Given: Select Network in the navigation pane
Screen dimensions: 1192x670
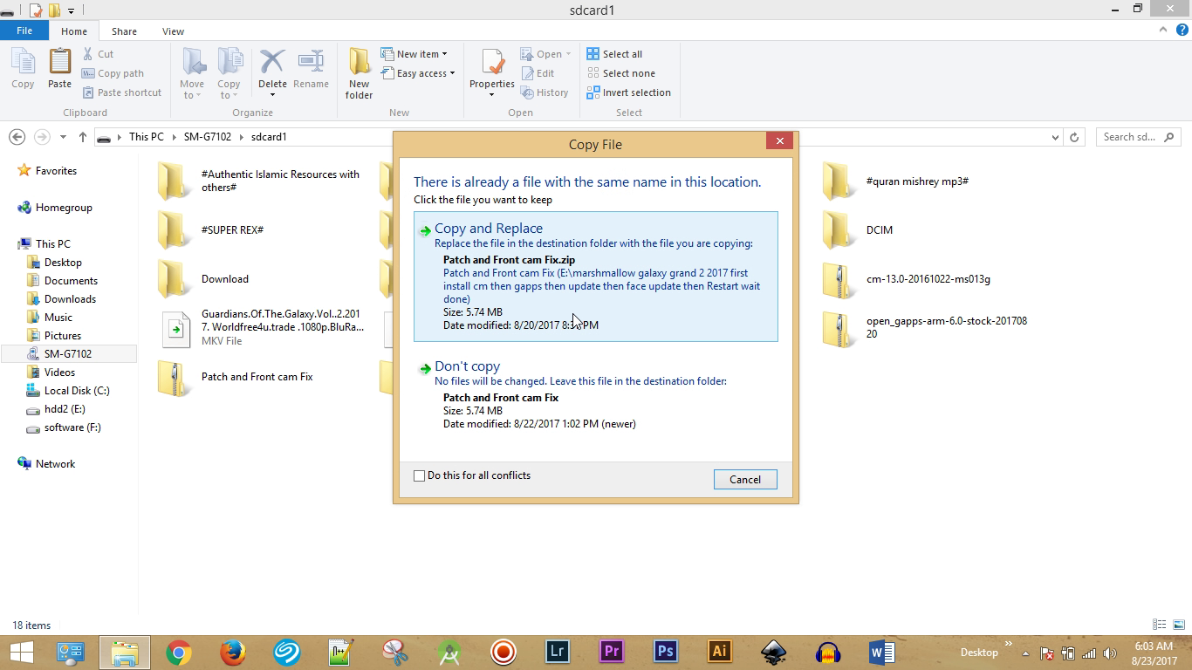Looking at the screenshot, I should click(55, 464).
